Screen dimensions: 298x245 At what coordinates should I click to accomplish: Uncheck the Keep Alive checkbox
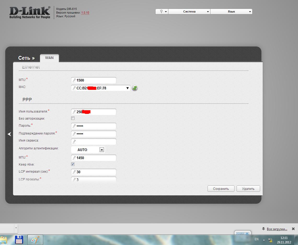[x=73, y=164]
